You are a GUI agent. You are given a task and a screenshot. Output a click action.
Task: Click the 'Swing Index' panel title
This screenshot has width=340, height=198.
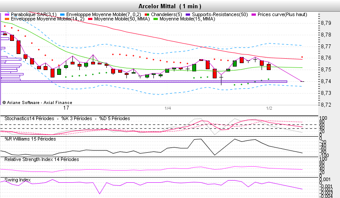click(17, 180)
